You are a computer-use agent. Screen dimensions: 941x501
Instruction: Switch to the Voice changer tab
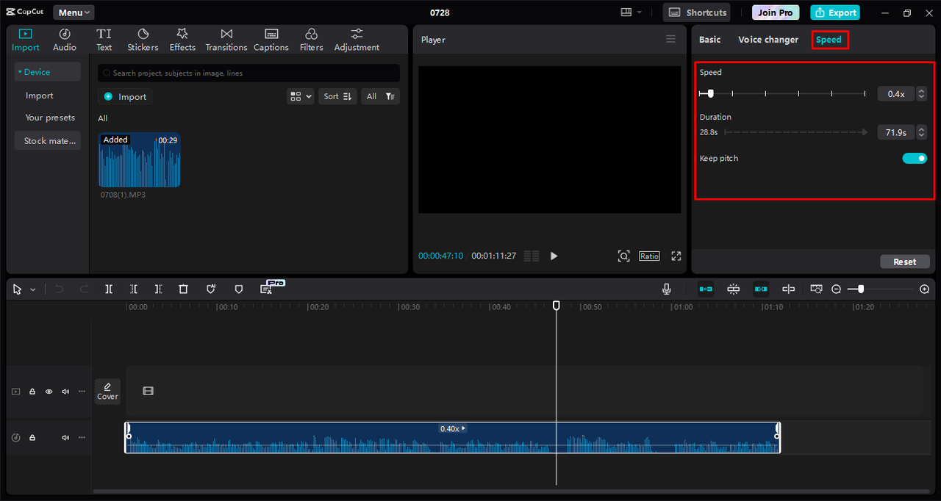coord(768,40)
